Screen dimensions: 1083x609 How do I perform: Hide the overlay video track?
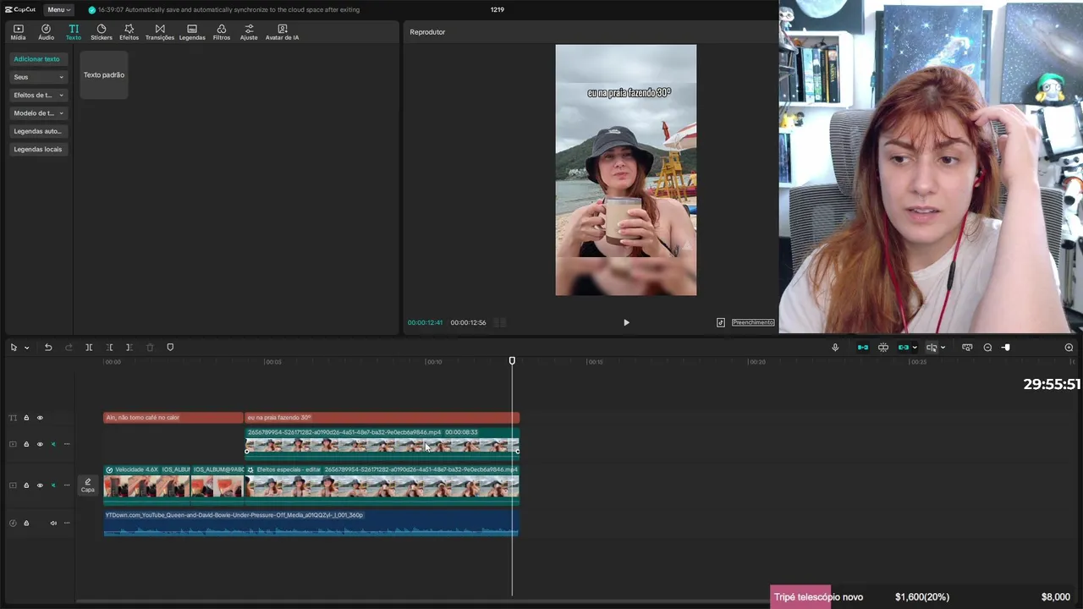(40, 444)
